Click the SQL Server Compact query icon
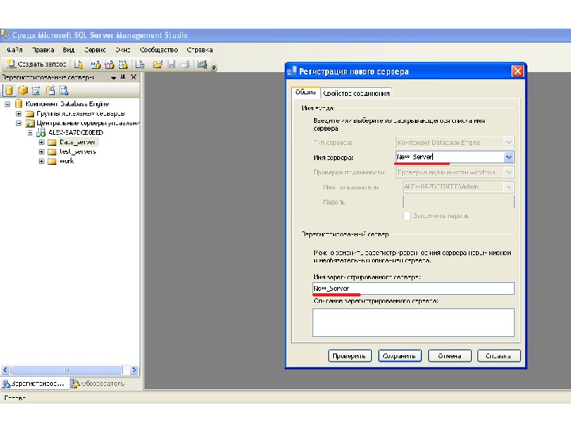Image resolution: width=571 pixels, height=428 pixels. click(140, 64)
